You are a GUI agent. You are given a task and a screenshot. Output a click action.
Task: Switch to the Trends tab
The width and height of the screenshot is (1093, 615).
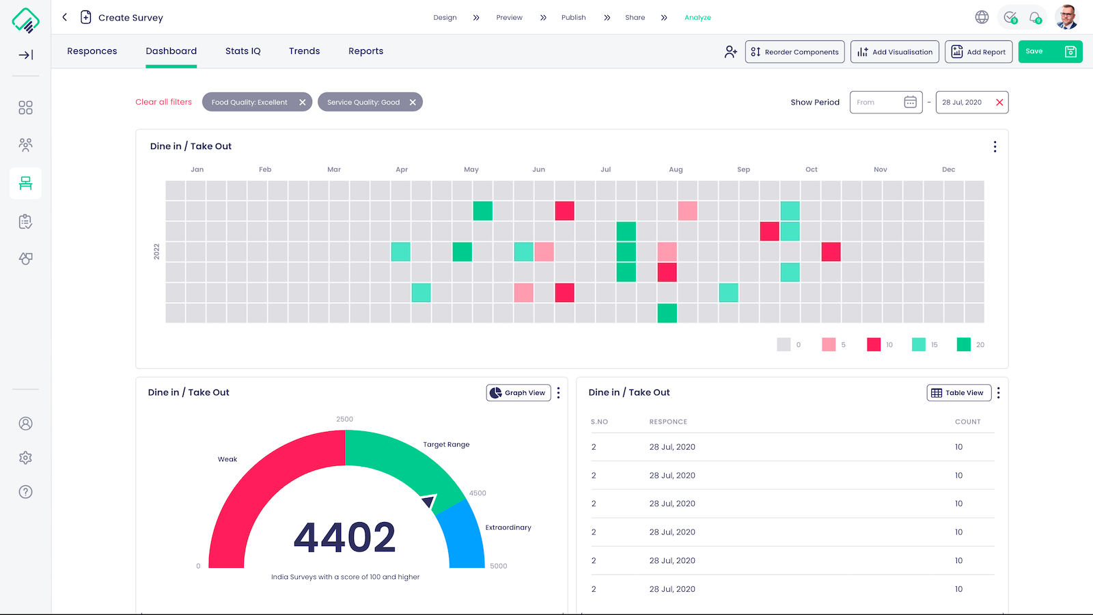(x=304, y=51)
